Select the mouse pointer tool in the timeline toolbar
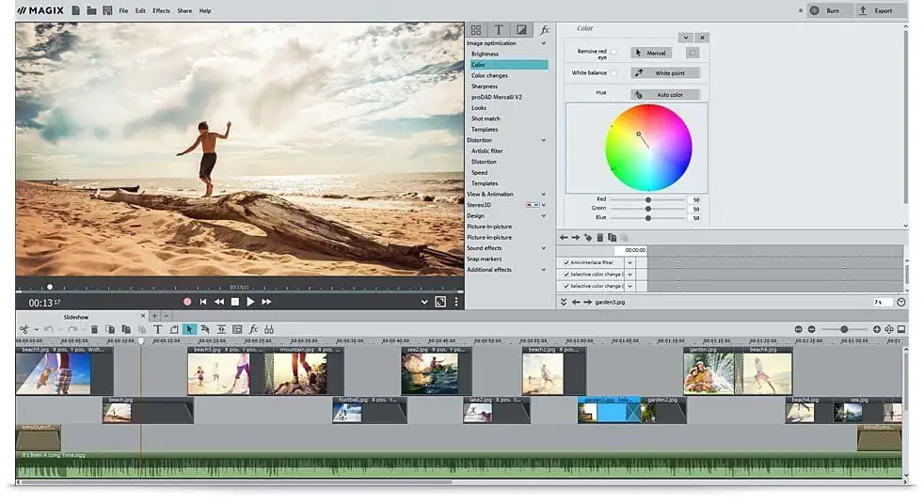The image size is (924, 503). [189, 329]
